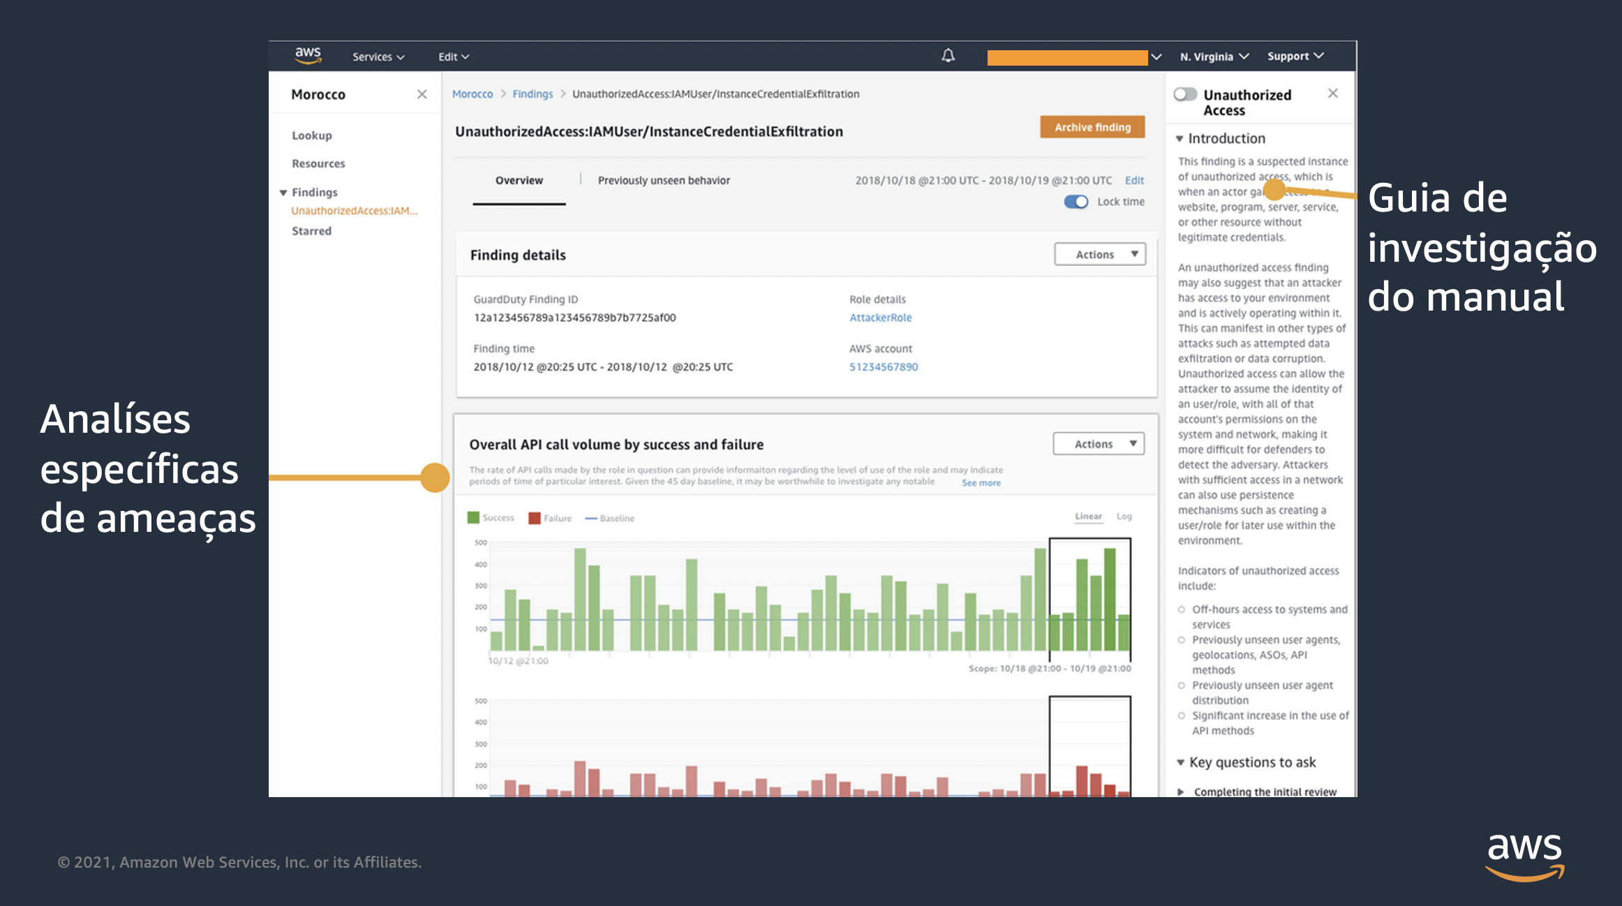Click the time range 2018/10/18 @21:00 UTC text
This screenshot has width=1622, height=906.
pyautogui.click(x=983, y=181)
